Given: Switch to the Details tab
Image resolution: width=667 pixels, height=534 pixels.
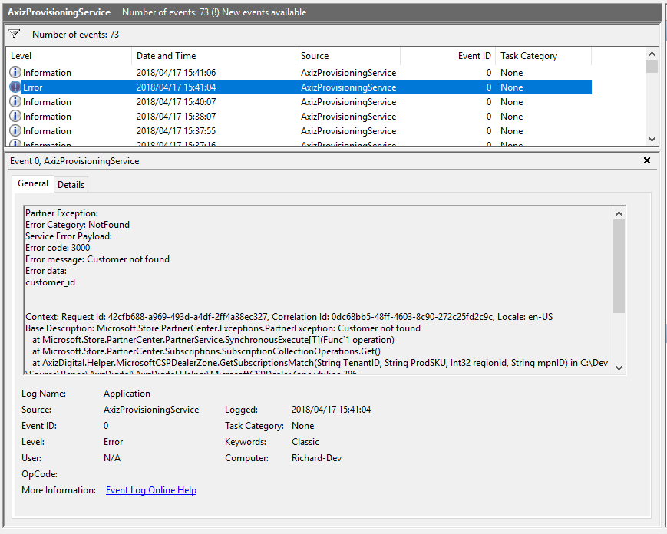Looking at the screenshot, I should 71,184.
